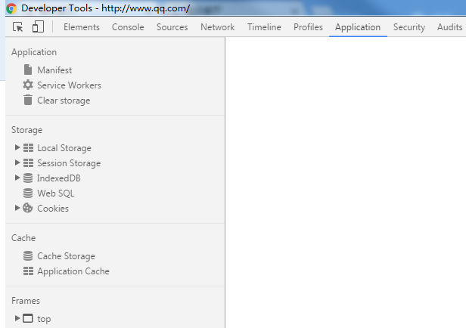
Task: Expand the Session Storage tree node
Action: tap(17, 162)
